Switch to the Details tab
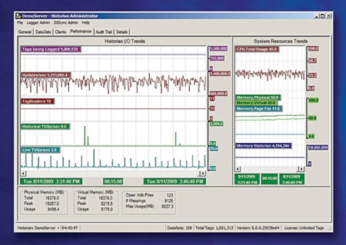The height and width of the screenshot is (245, 346). point(122,32)
